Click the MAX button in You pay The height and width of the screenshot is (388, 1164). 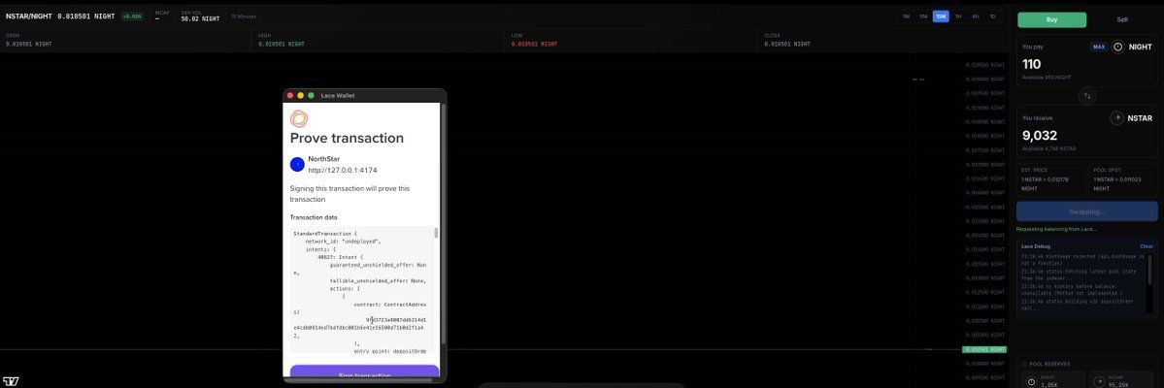point(1099,47)
